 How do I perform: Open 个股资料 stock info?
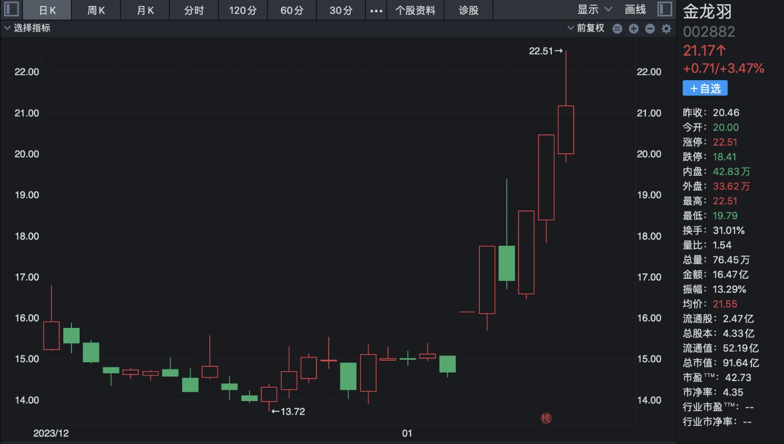click(415, 10)
